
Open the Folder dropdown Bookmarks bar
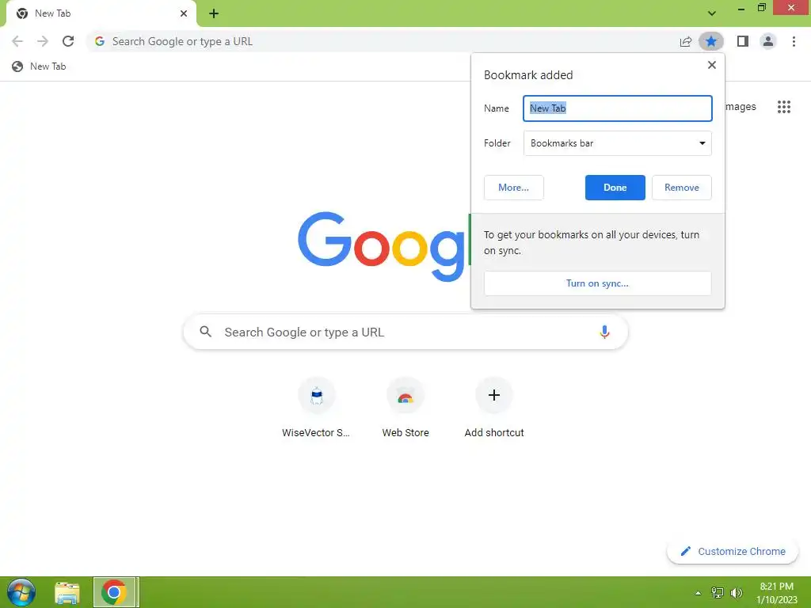[x=618, y=143]
